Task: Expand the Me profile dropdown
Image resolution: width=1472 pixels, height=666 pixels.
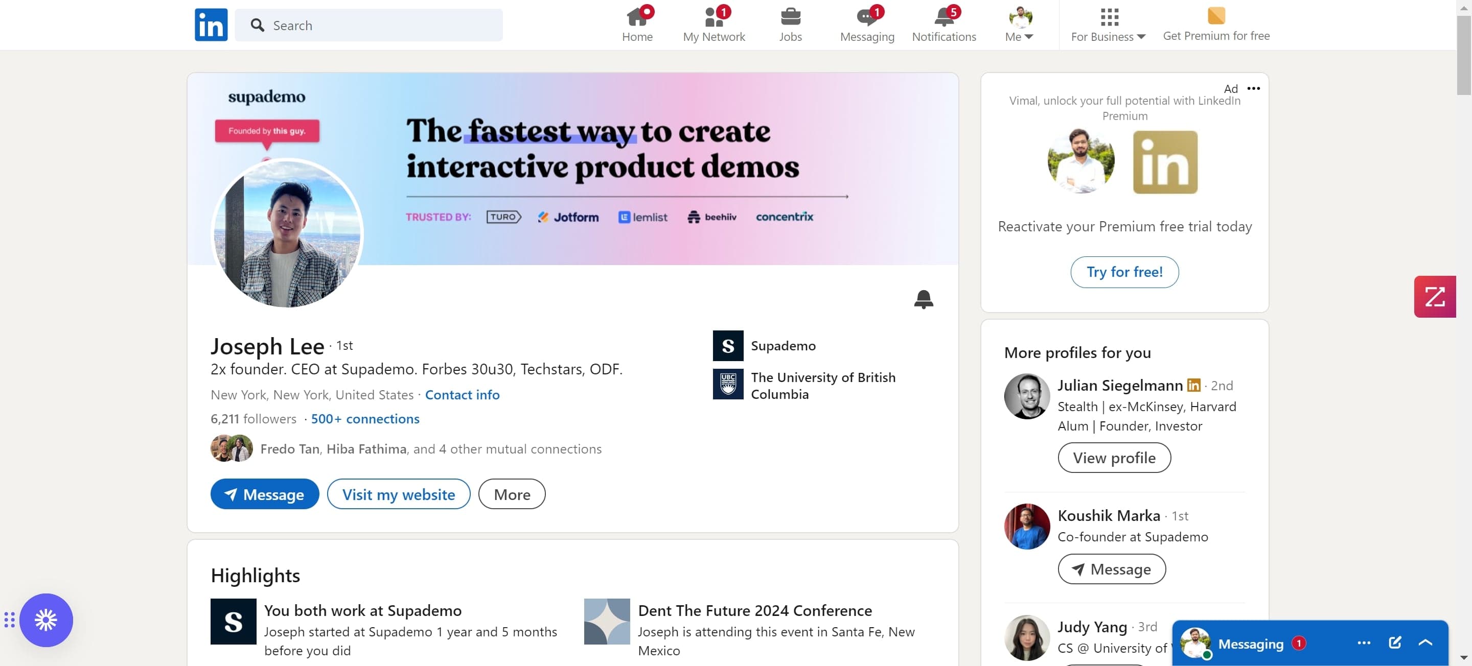Action: tap(1020, 25)
